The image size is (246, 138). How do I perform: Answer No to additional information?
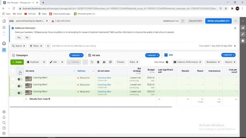point(27,38)
